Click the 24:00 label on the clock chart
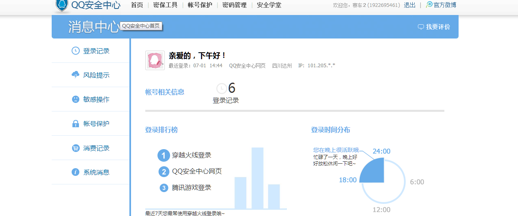This screenshot has width=518, height=216. tap(381, 151)
